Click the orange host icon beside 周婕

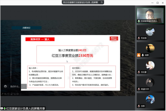(139, 55)
